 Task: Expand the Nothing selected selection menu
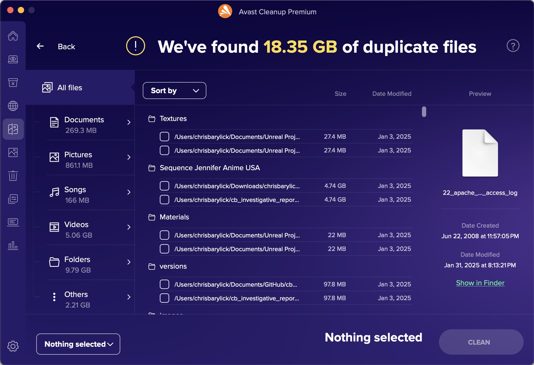pos(78,344)
